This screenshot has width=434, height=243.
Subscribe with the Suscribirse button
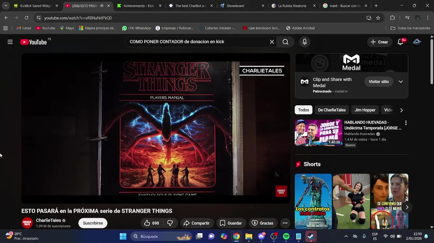pyautogui.click(x=93, y=223)
